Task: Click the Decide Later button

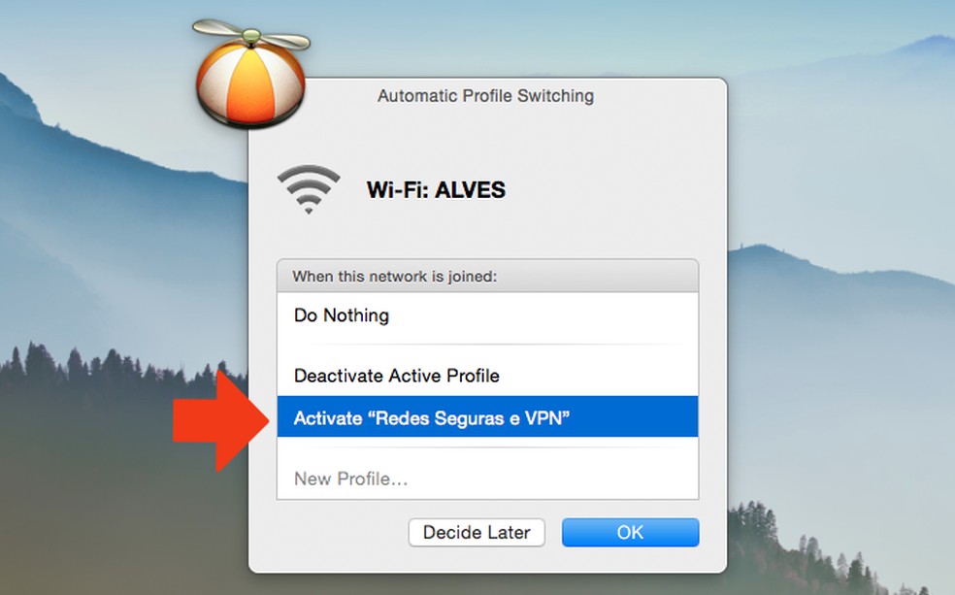Action: pos(477,532)
